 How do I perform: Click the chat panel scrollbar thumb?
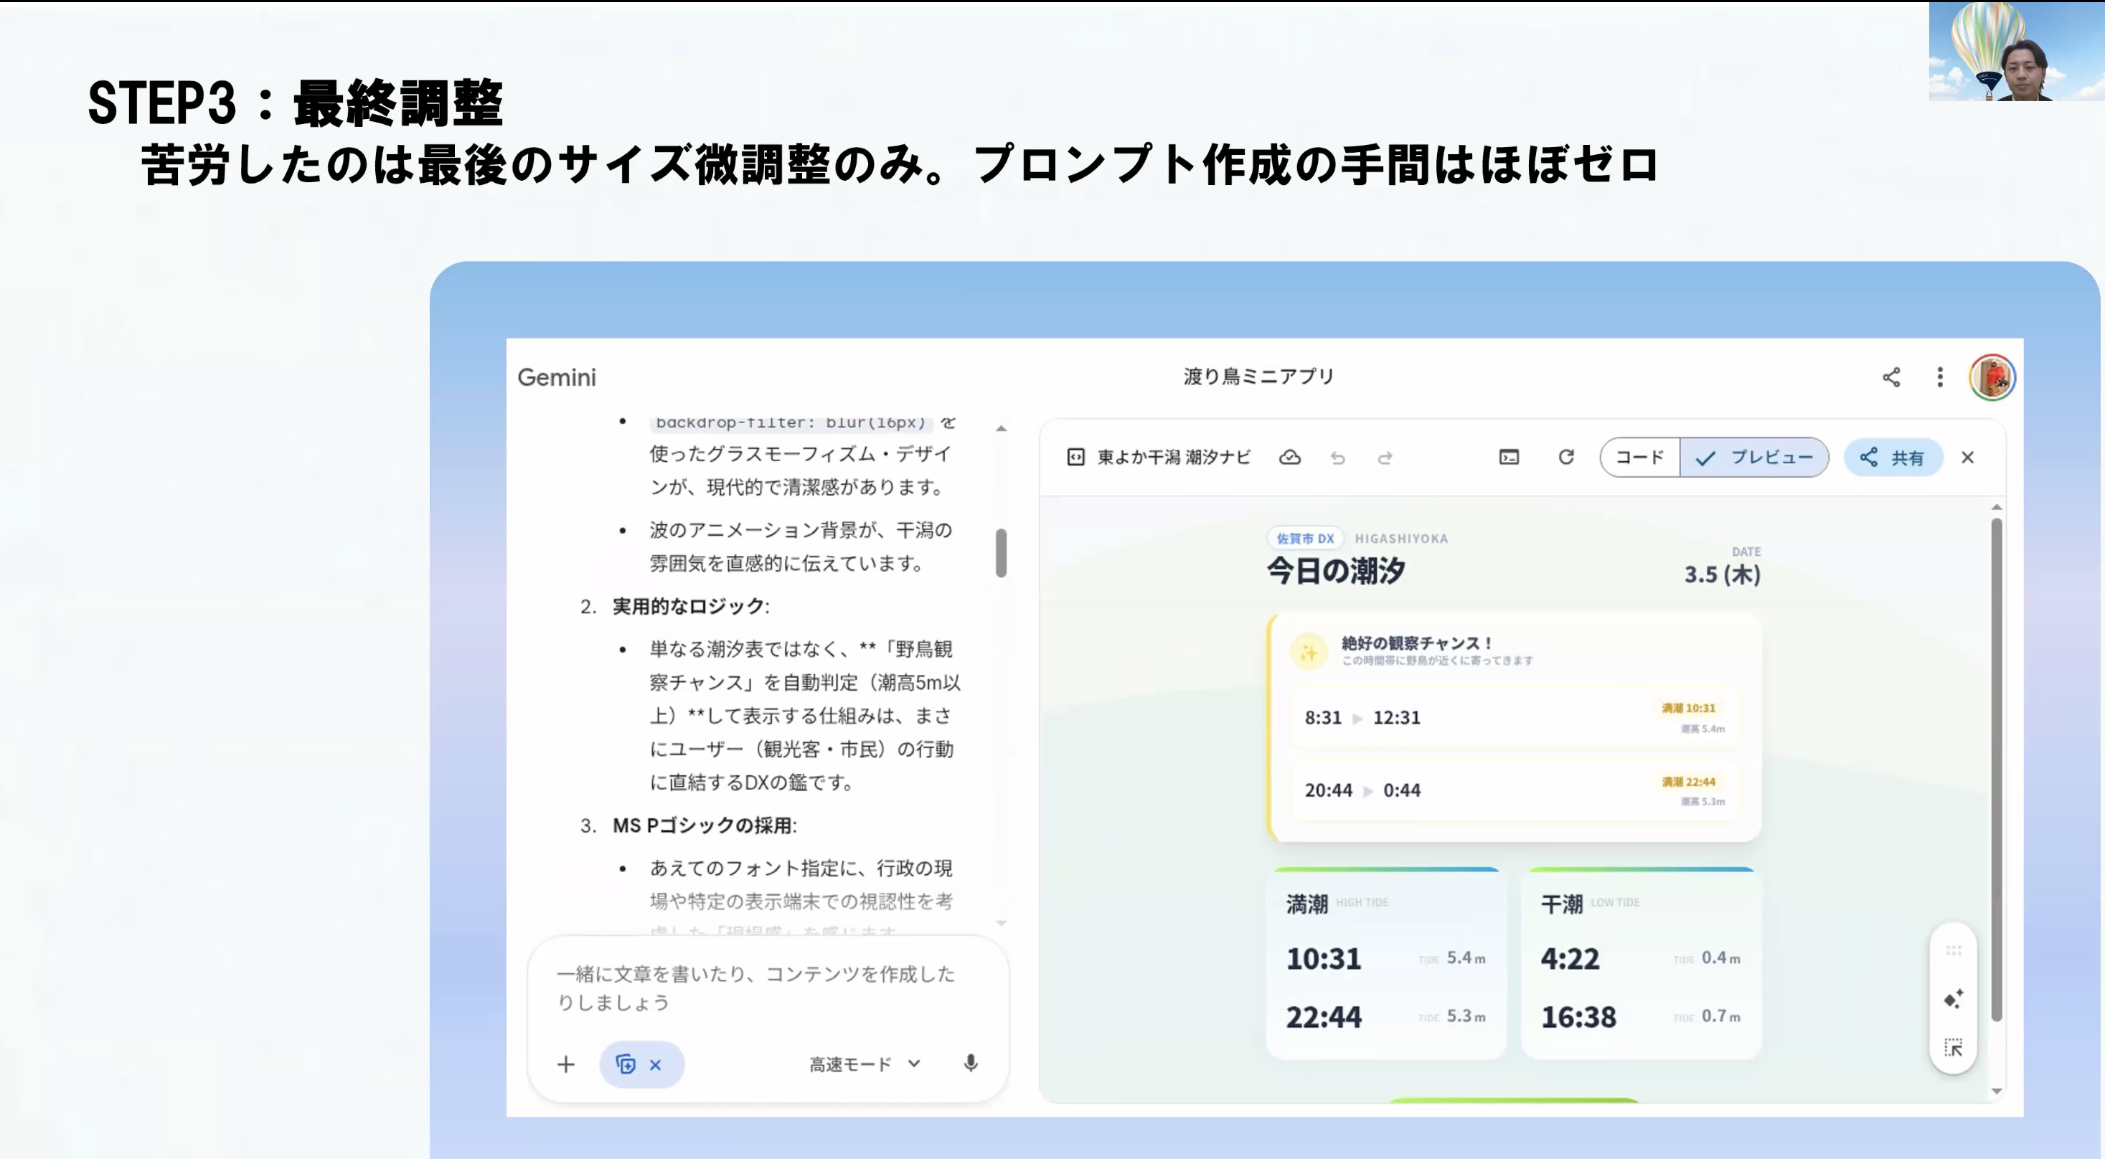click(1000, 553)
